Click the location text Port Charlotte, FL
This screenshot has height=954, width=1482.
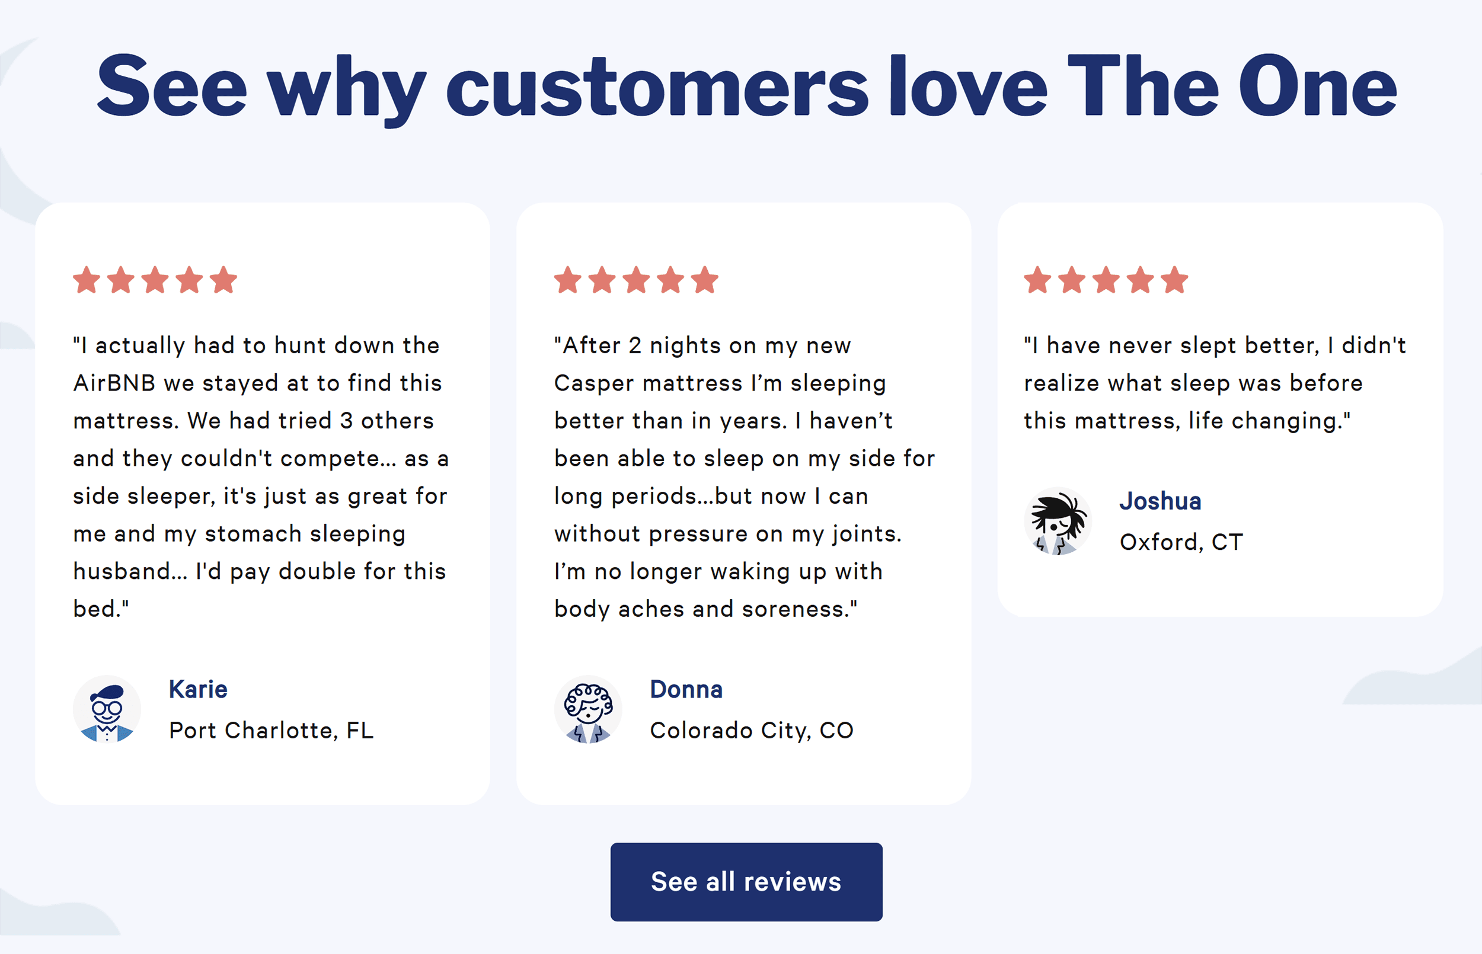[x=271, y=731]
